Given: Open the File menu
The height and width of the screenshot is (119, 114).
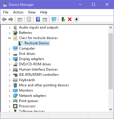Looking at the screenshot, I should [x=6, y=12].
